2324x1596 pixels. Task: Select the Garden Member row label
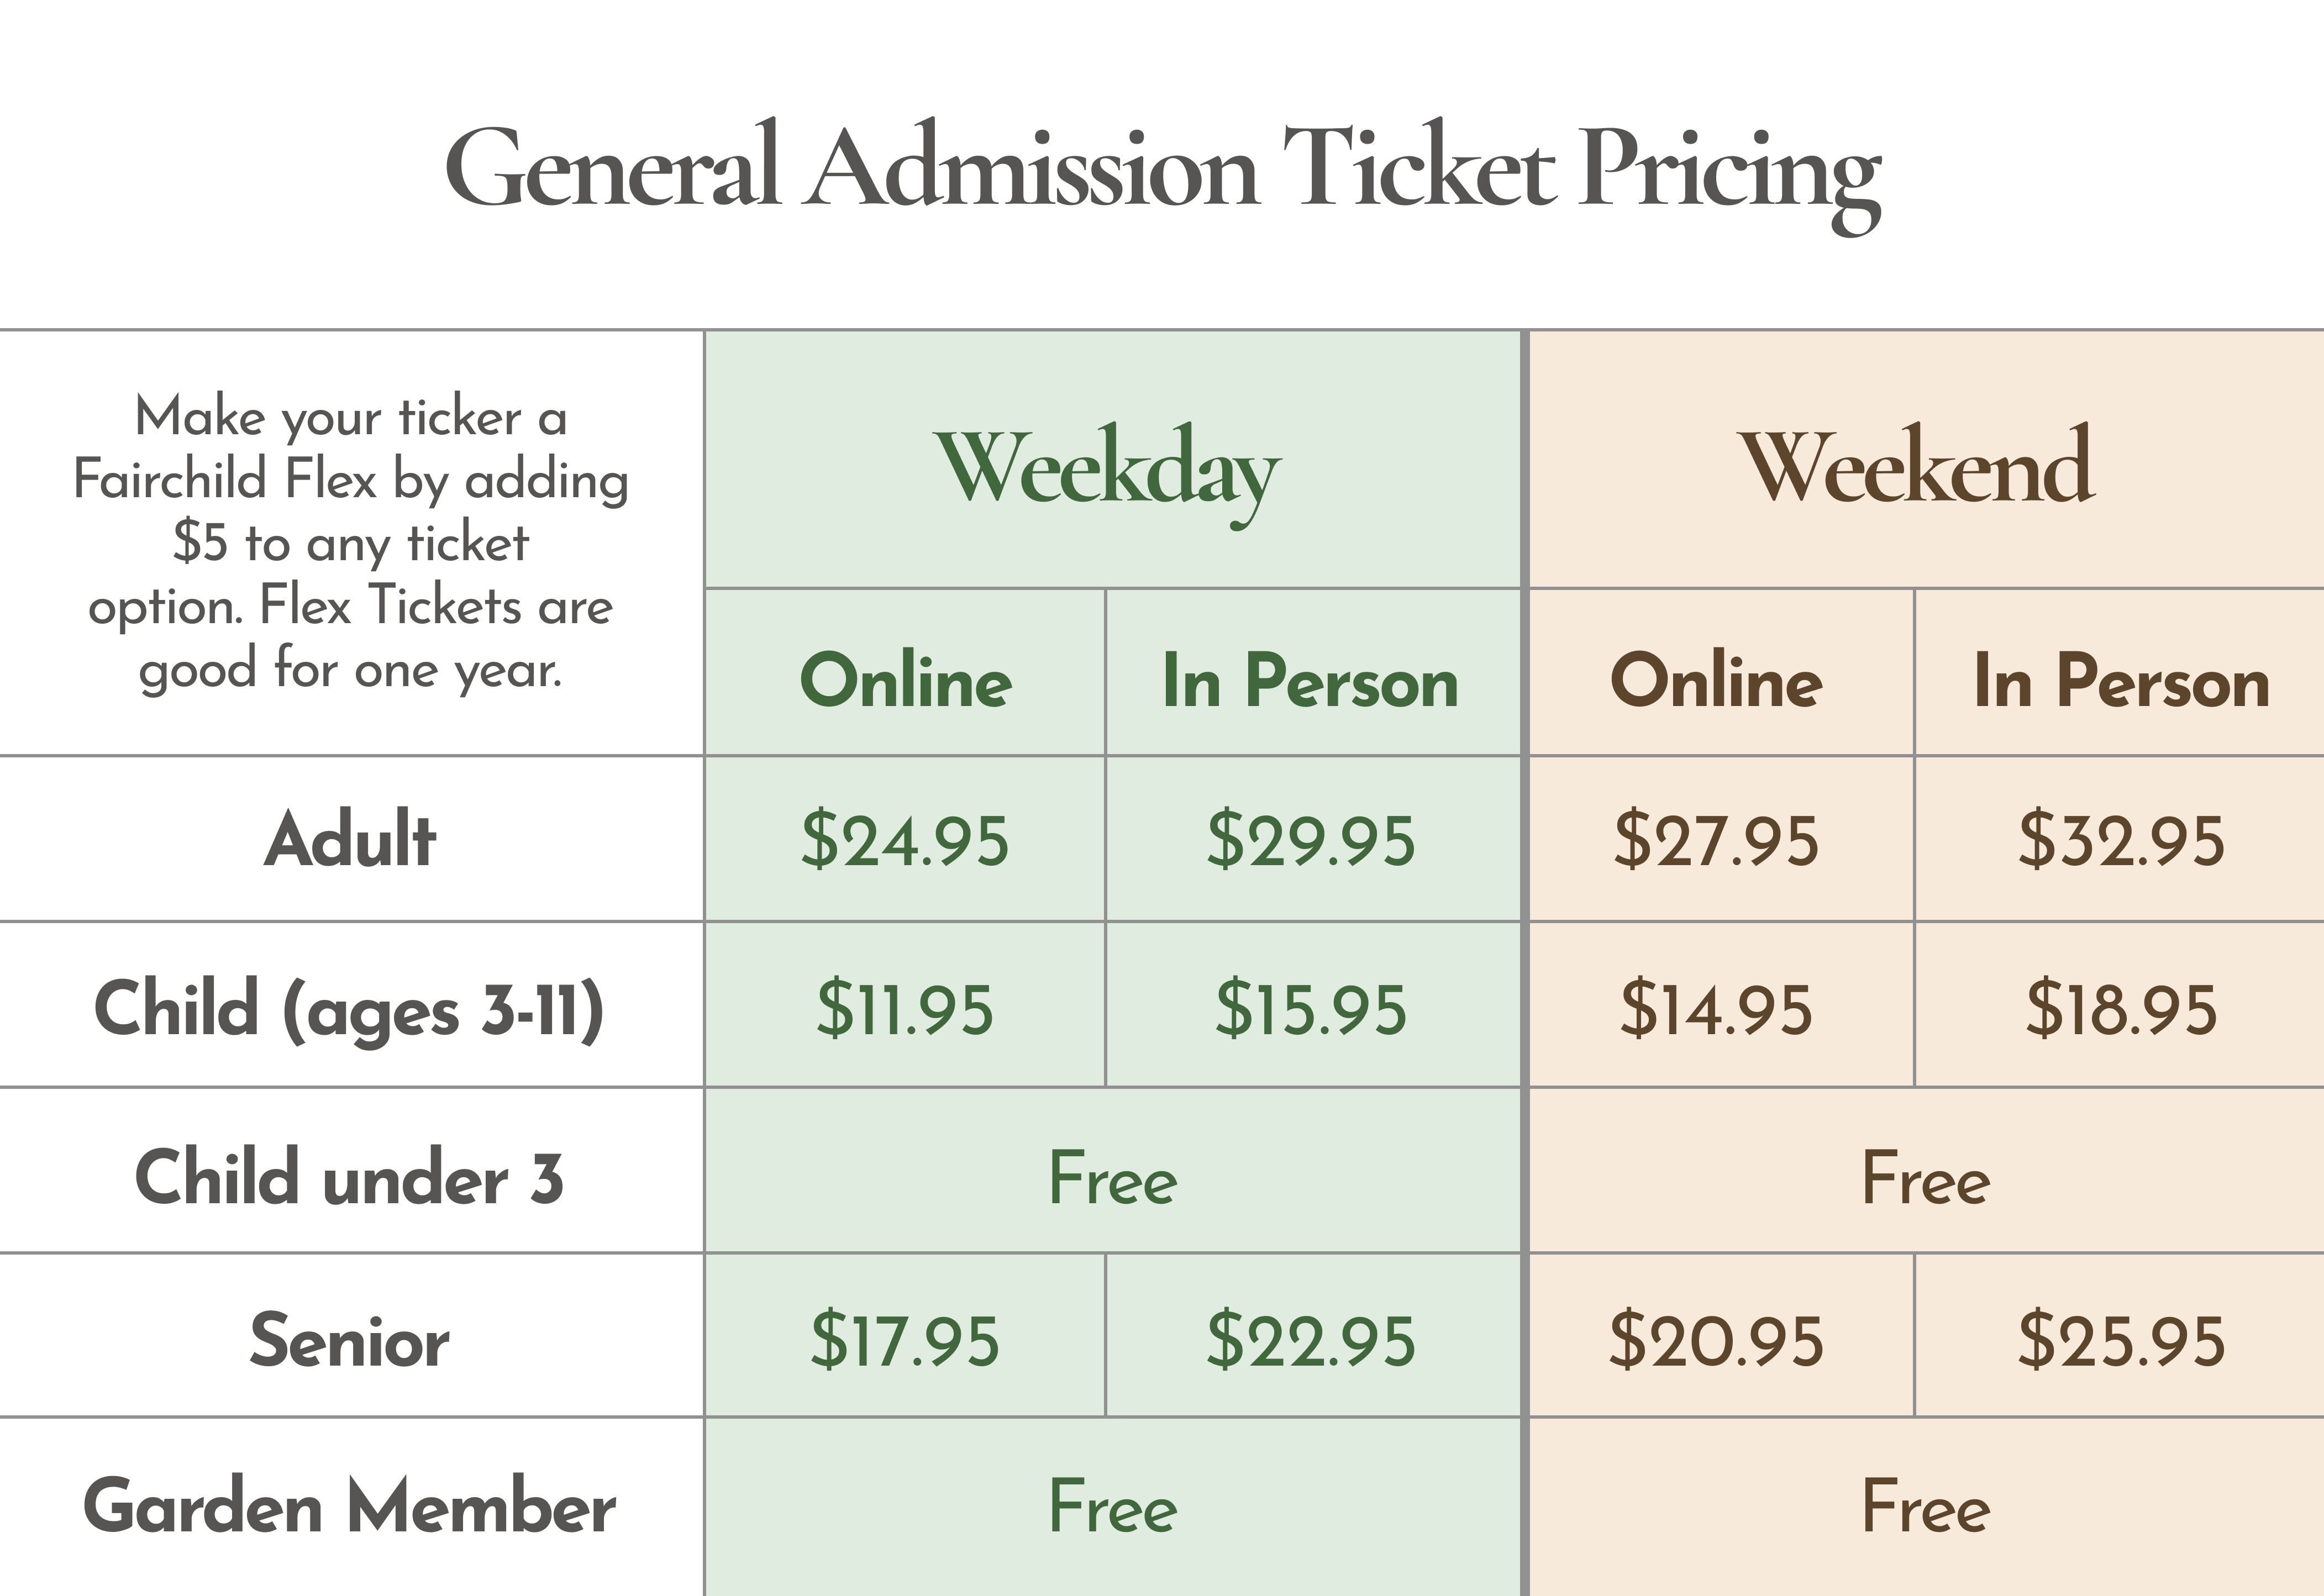pyautogui.click(x=350, y=1507)
